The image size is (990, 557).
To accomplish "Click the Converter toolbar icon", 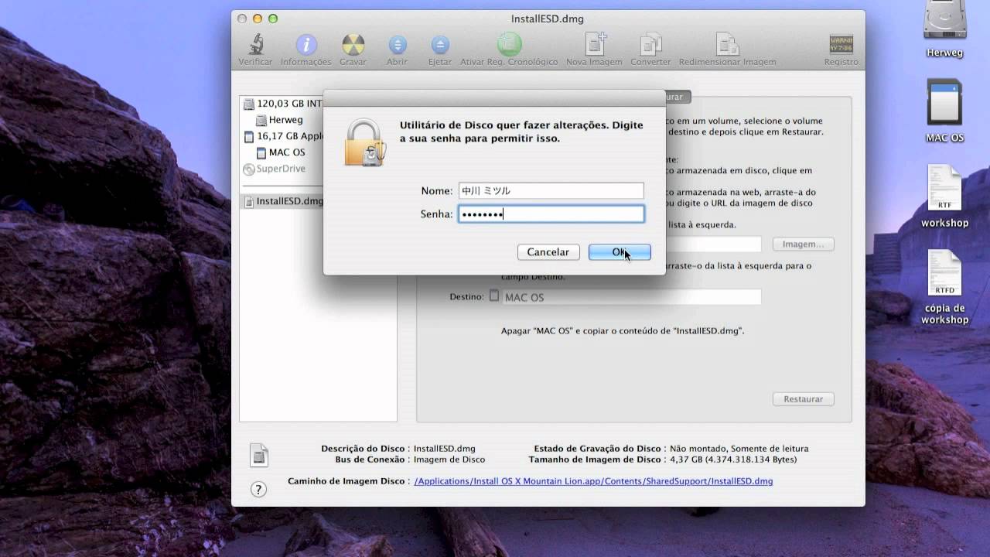I will click(x=651, y=44).
